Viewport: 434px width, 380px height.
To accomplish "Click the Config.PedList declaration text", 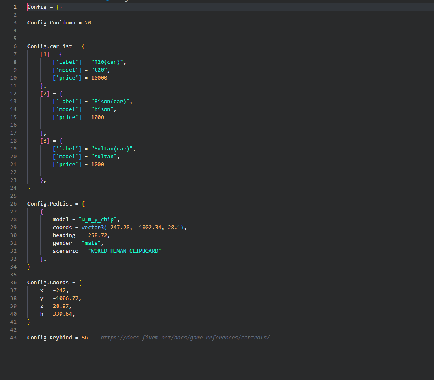I will point(49,204).
